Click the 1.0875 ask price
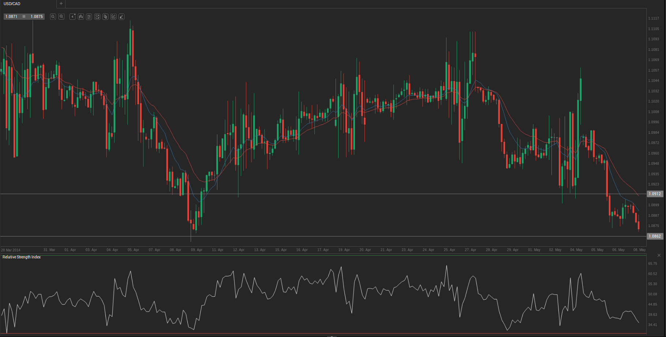Viewport: 666px width, 337px height. coord(37,17)
